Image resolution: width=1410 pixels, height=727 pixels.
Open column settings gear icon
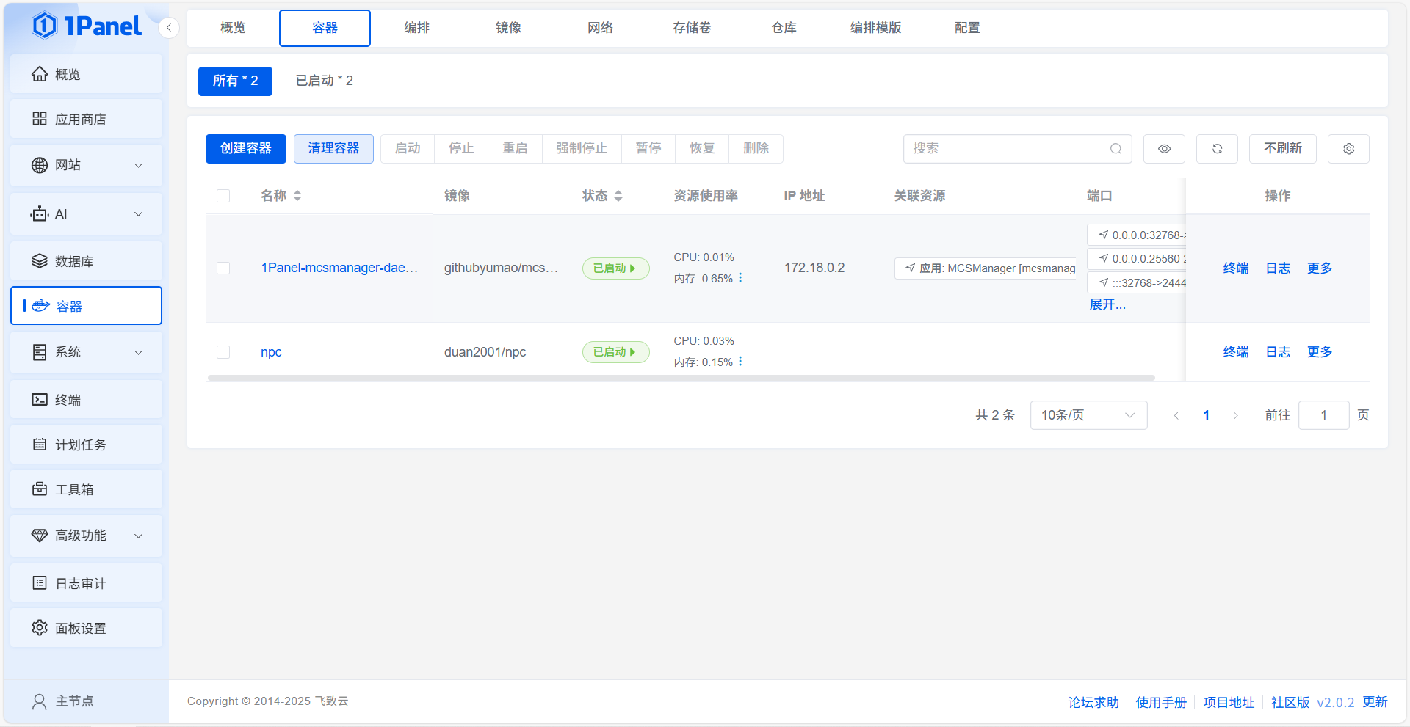coord(1348,149)
